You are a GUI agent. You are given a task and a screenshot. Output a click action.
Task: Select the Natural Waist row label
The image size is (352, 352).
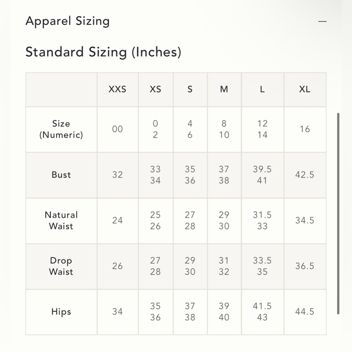coord(61,220)
